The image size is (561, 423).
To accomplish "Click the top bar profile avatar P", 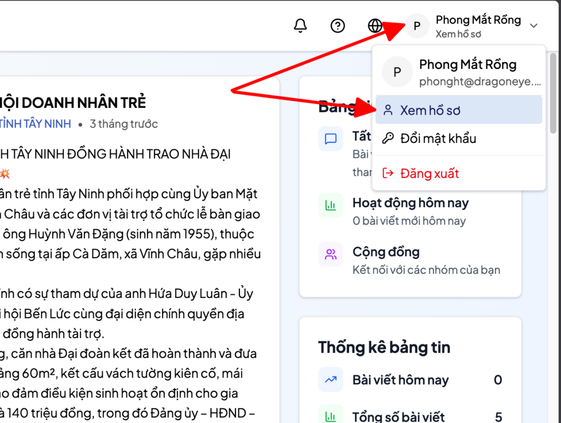I will pos(417,26).
